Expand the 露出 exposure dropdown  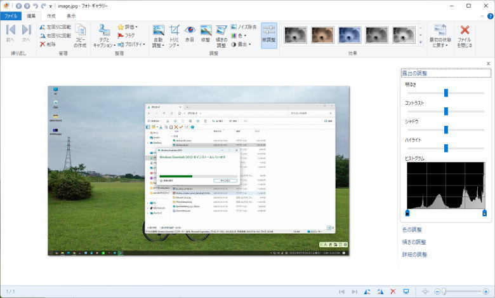242,44
